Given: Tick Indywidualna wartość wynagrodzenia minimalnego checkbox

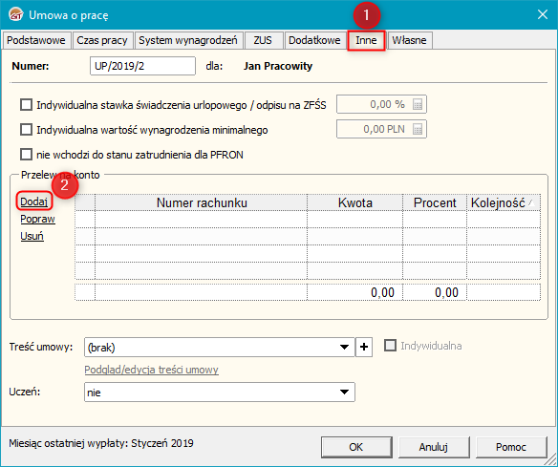Looking at the screenshot, I should pos(26,130).
